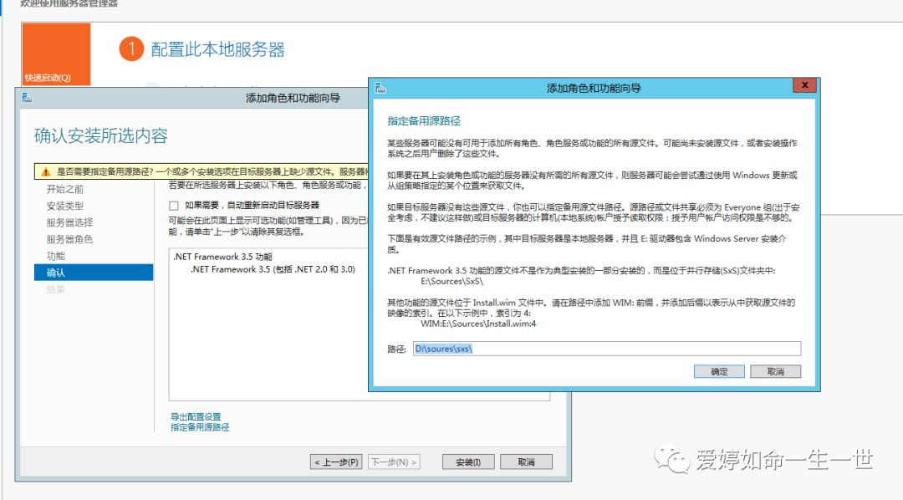903x500 pixels.
Task: Click the wizard icon in the back window title bar
Action: coord(27,98)
